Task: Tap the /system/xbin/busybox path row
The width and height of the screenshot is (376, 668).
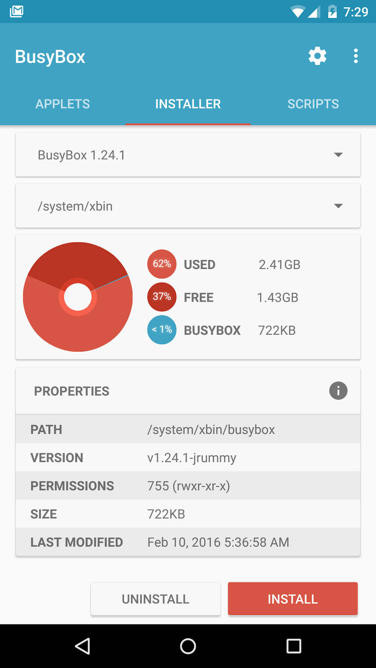Action: pyautogui.click(x=188, y=429)
